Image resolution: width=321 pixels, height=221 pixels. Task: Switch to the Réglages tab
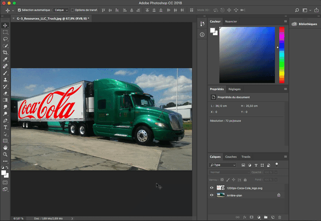234,89
